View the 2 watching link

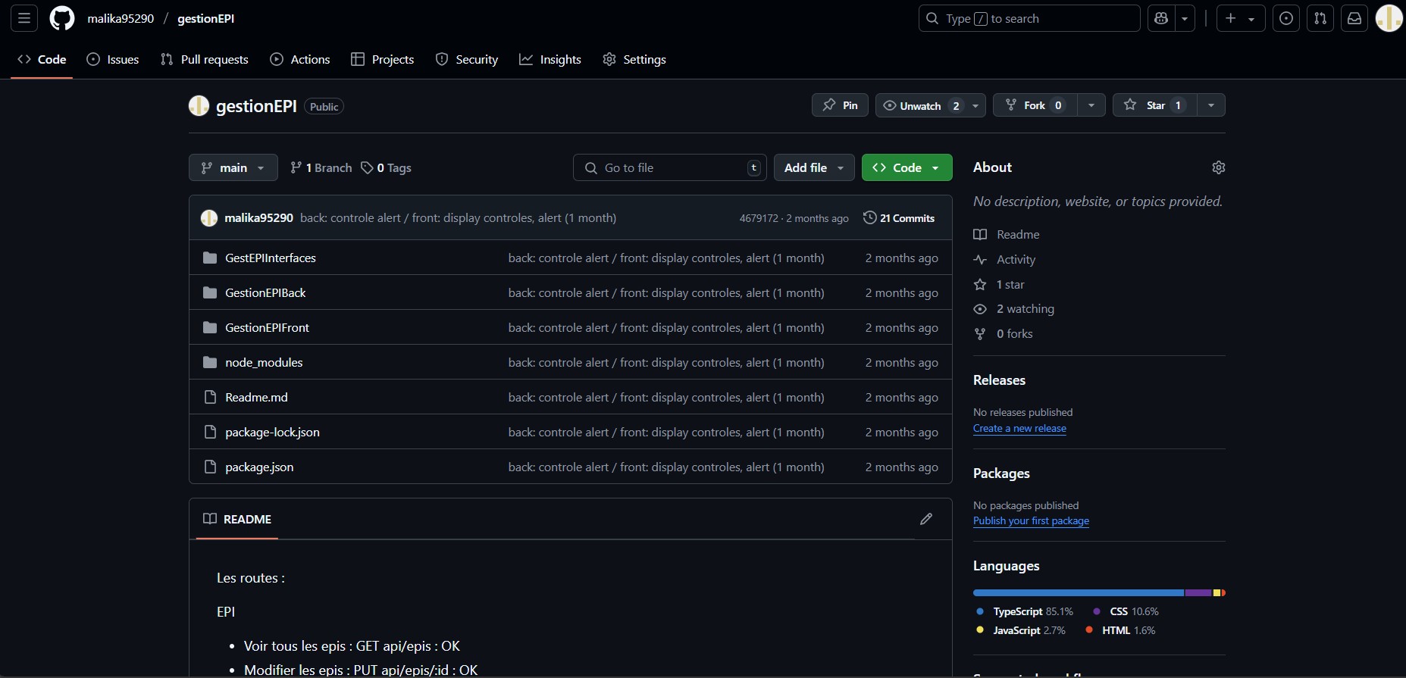(x=1014, y=308)
